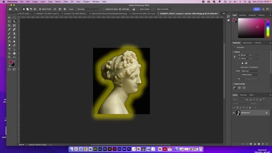Collapse the Rulers & Grids section
272x153 pixels.
[233, 84]
